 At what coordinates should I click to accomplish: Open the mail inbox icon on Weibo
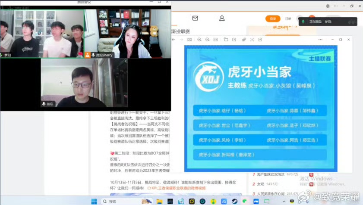tap(195, 18)
